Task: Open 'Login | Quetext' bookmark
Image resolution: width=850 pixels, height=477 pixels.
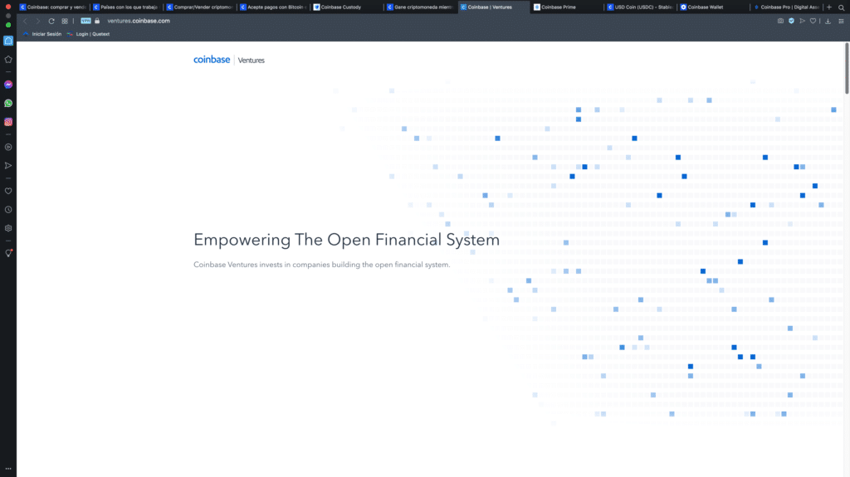Action: (x=88, y=34)
